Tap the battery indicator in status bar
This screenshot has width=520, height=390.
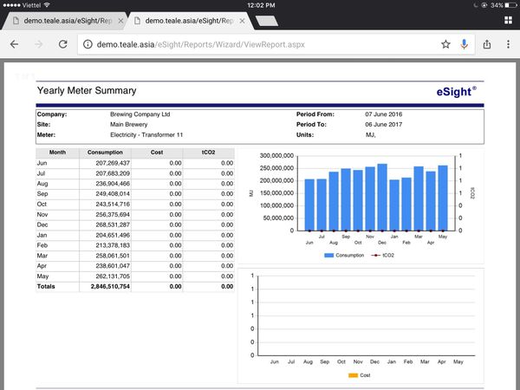point(510,5)
